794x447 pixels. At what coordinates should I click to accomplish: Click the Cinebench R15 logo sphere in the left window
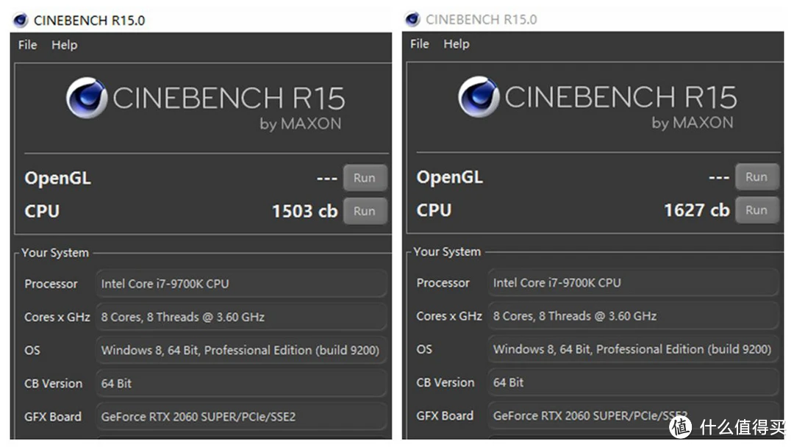pyautogui.click(x=87, y=98)
